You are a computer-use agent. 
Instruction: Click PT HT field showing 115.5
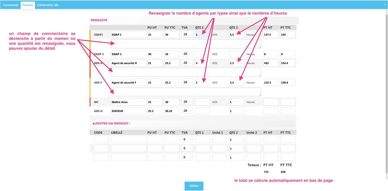[271, 83]
